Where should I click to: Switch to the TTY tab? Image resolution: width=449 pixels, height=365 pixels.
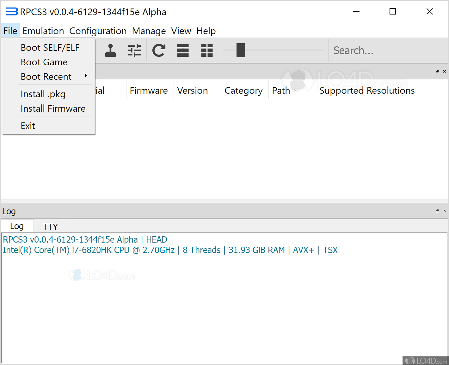(50, 227)
